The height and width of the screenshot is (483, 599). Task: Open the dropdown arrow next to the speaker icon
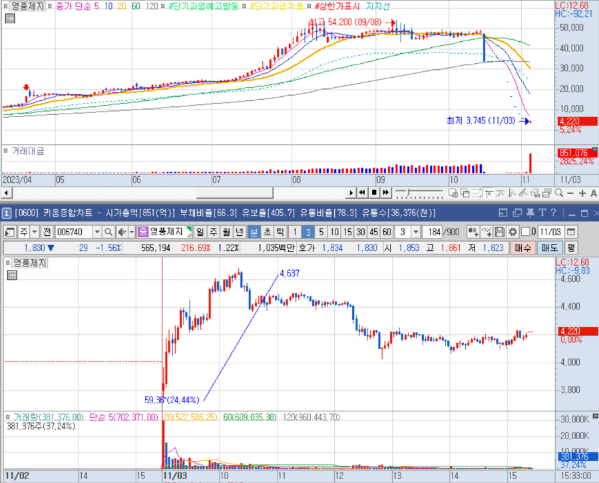[x=132, y=232]
